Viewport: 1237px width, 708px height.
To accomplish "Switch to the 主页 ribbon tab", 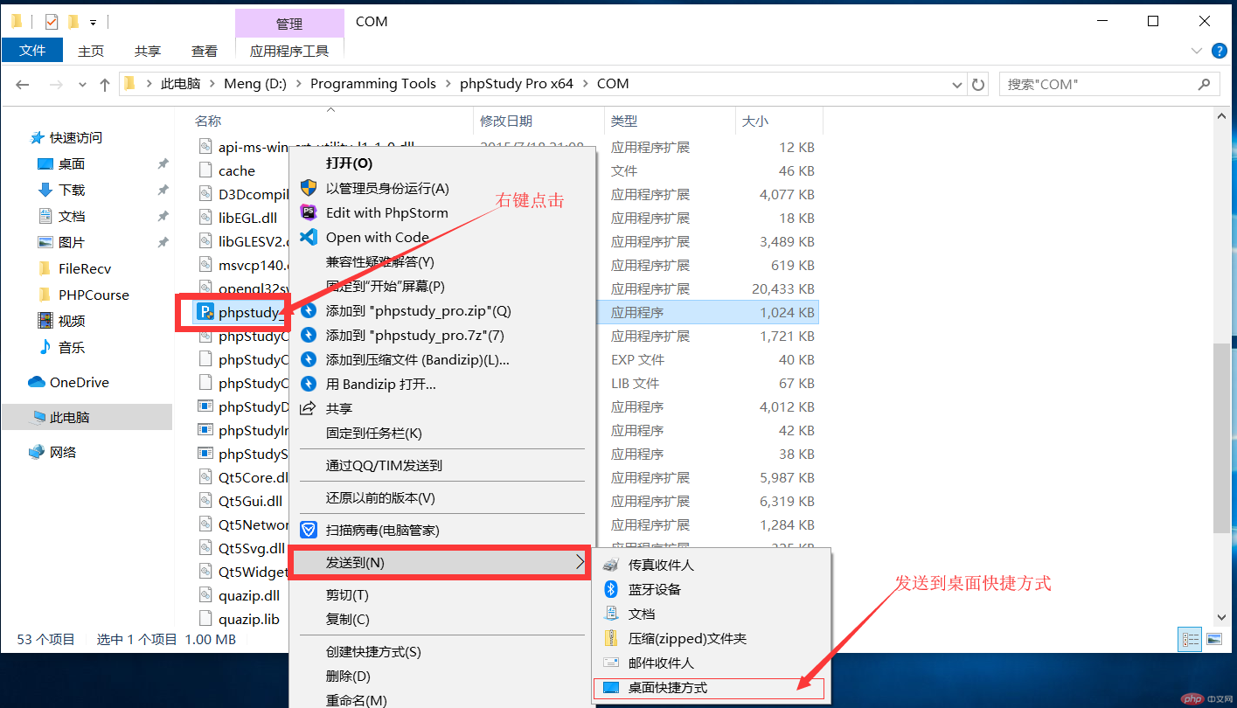I will point(91,52).
